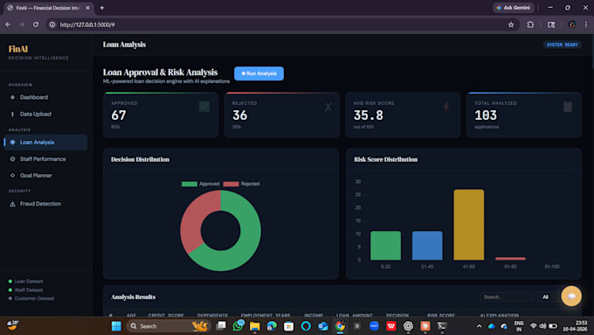Click the SYSTEM READY status badge
Screen dimensions: 594x335
[563, 45]
